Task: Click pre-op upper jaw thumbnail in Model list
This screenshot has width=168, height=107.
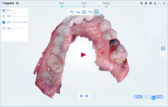Action: pos(9,16)
